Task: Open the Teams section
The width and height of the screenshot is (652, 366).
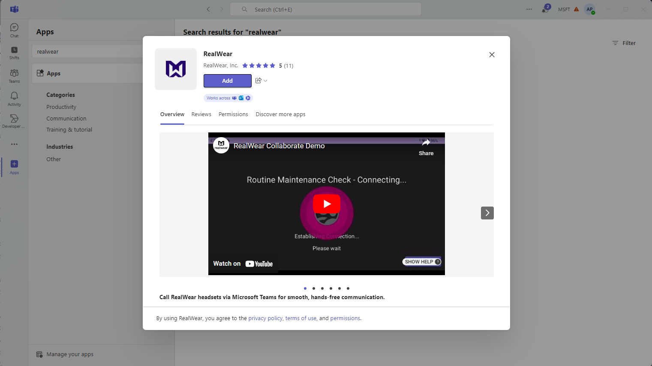Action: point(14,75)
